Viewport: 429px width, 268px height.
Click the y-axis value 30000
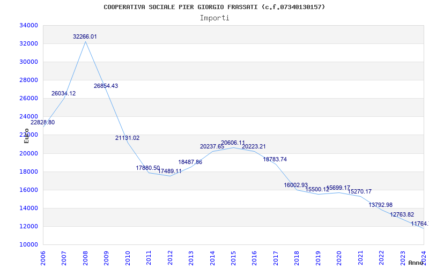tap(28, 62)
